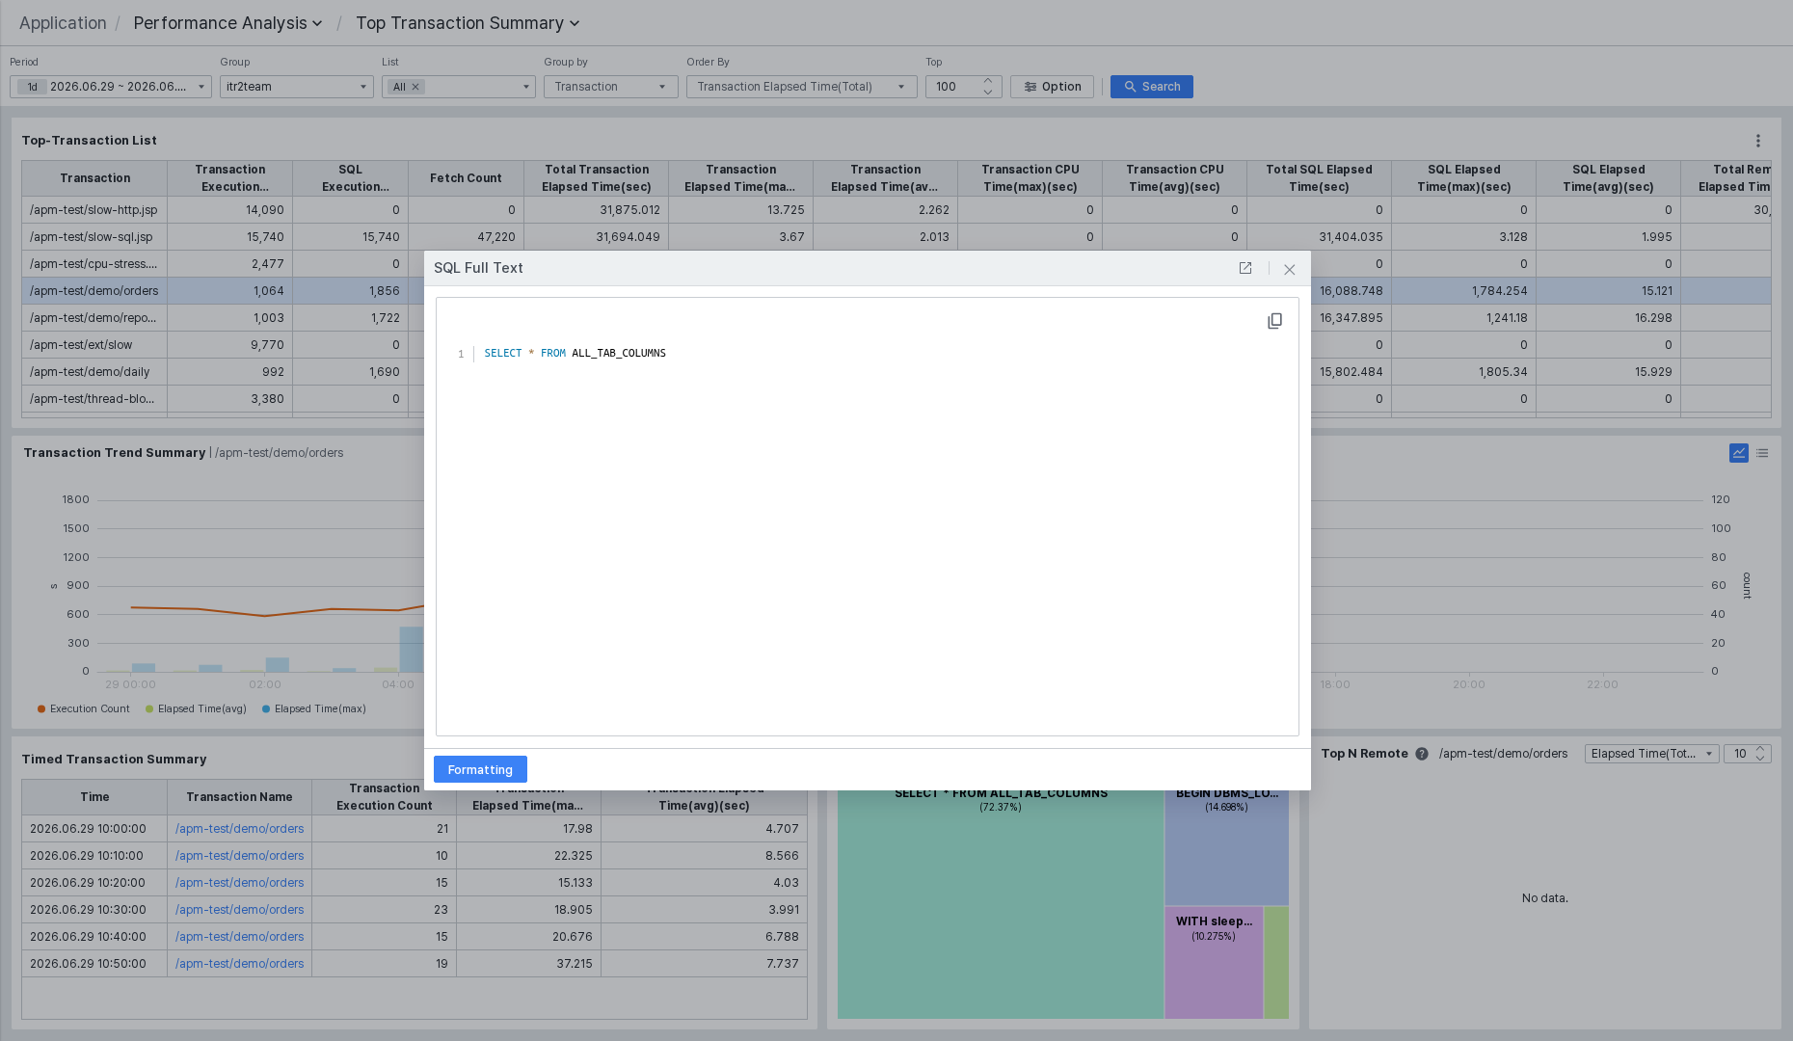
Task: Switch trend summary to list view
Action: [x=1762, y=453]
